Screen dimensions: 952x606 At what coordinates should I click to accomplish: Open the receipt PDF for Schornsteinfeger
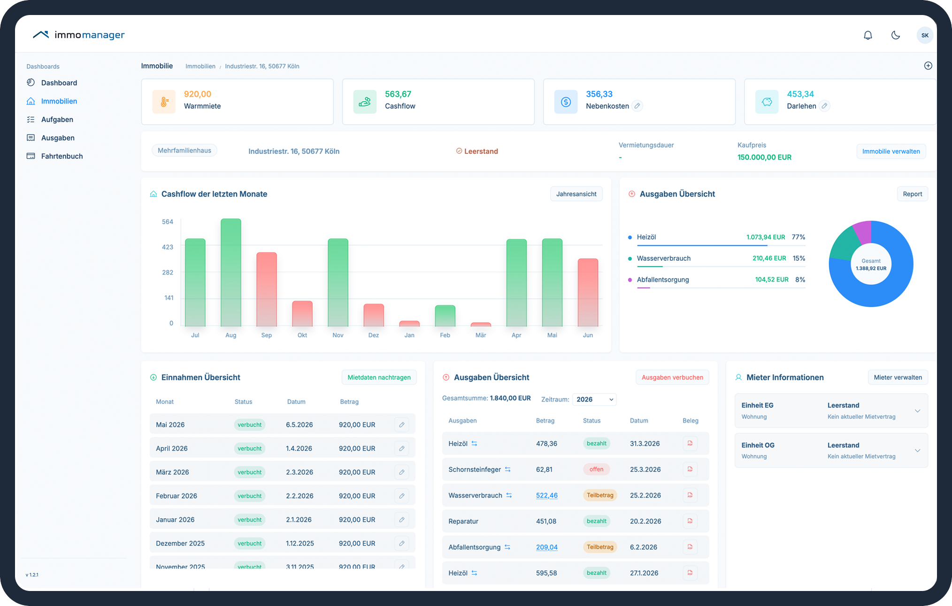click(690, 469)
